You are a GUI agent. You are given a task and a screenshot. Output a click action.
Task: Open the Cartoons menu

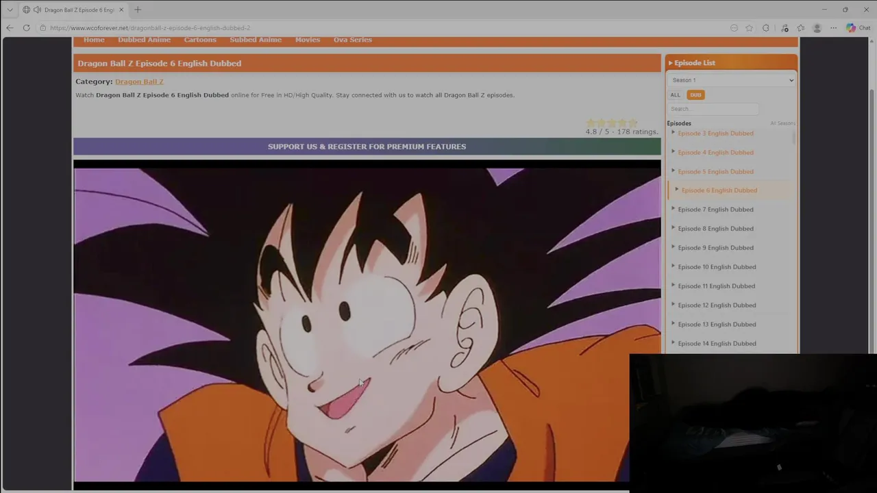point(200,40)
